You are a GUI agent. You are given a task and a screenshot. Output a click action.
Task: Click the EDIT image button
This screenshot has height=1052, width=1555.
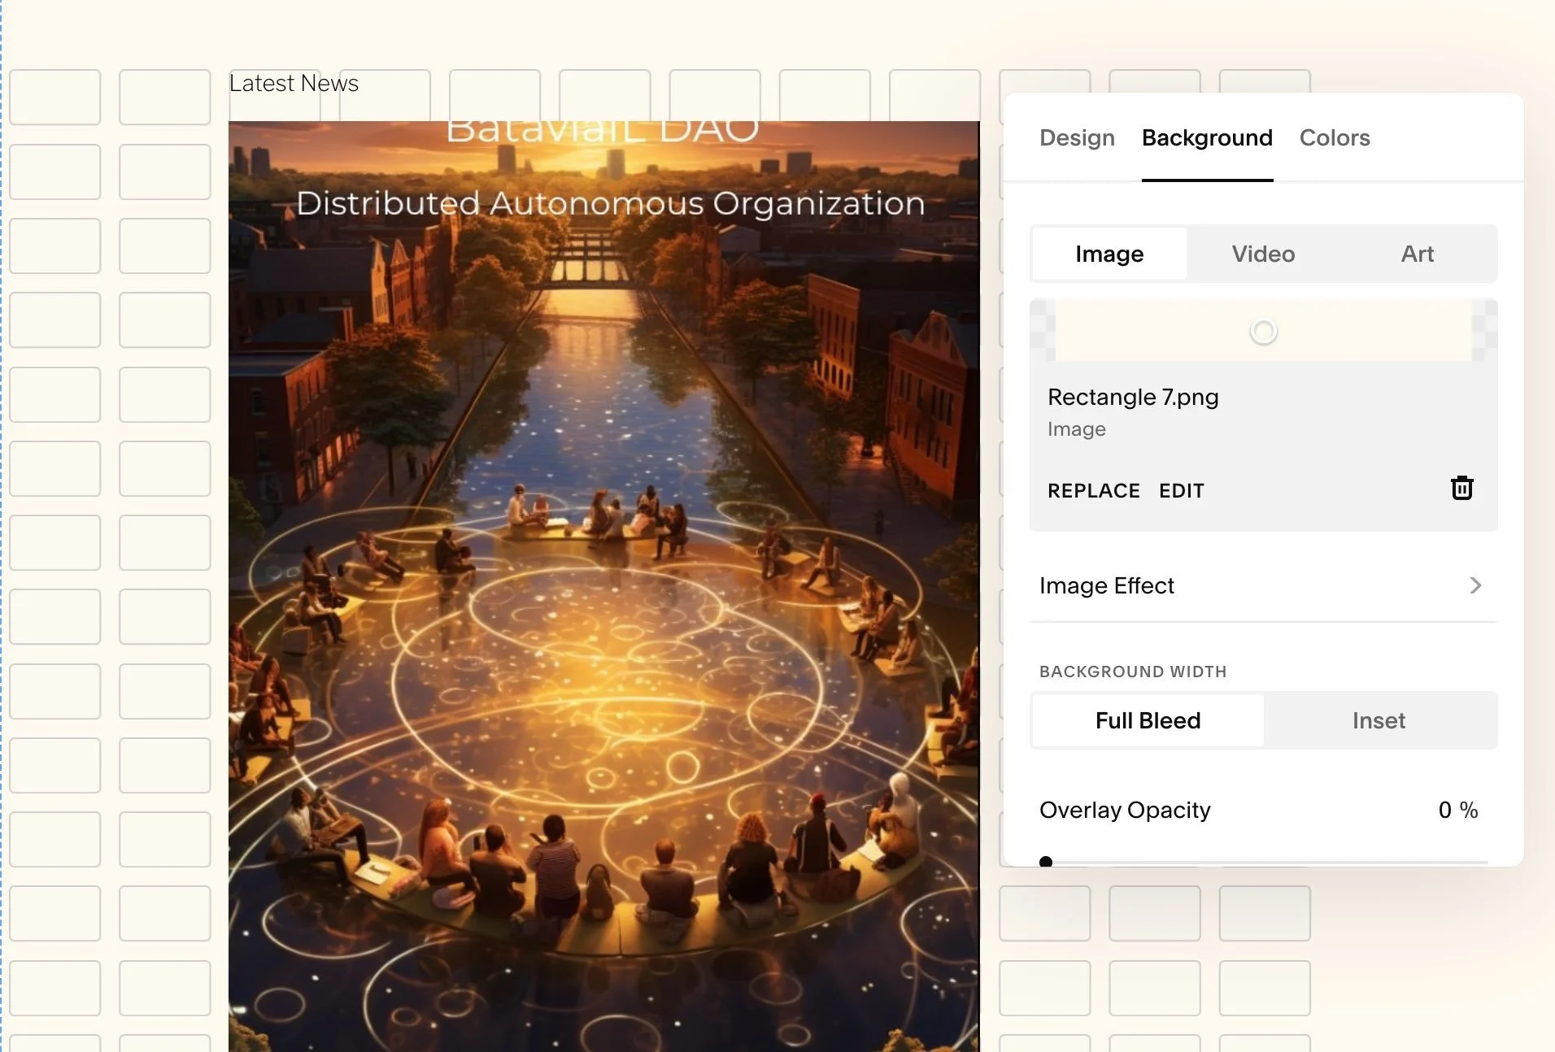1181,491
